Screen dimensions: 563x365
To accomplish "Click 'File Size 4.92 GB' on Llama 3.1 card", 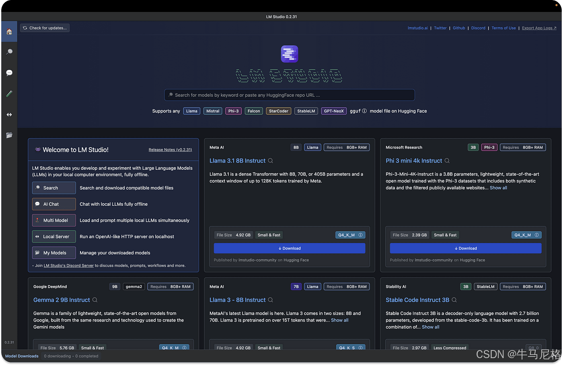I will tap(233, 235).
